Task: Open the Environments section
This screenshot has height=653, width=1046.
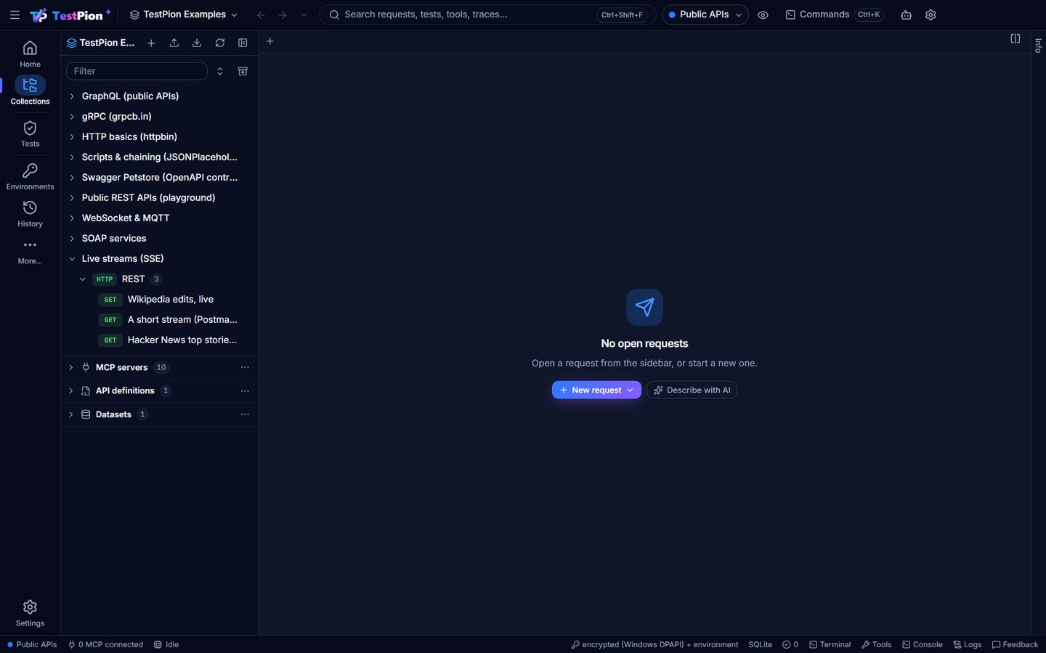Action: (30, 177)
